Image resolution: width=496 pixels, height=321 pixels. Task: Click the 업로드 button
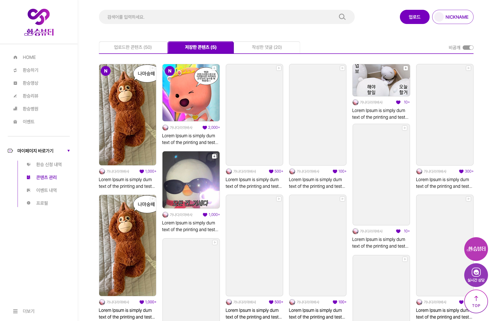(414, 17)
